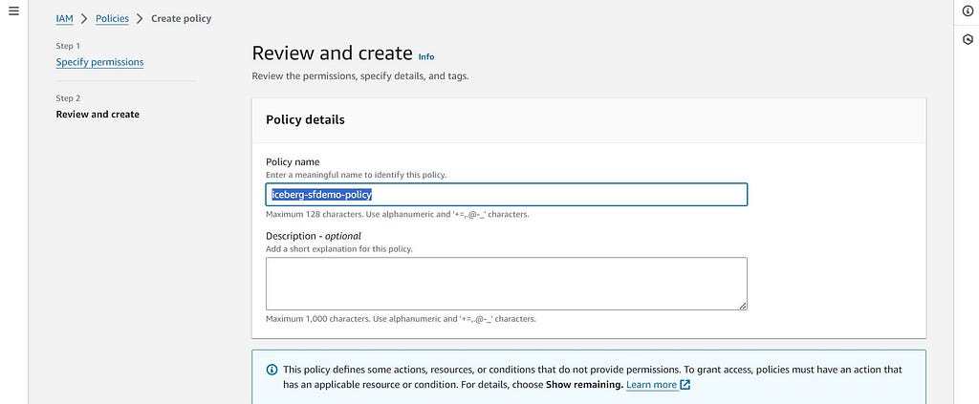979x404 pixels.
Task: Open the Learn more link
Action: (651, 385)
